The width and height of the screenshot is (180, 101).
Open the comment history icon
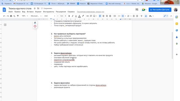point(137,10)
